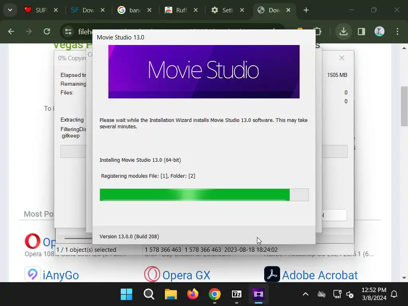
Task: Open a new browser tab
Action: [x=306, y=10]
